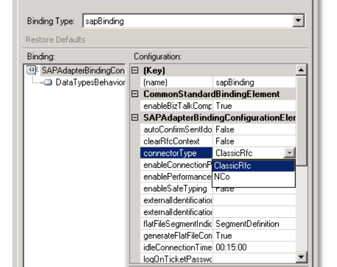The height and width of the screenshot is (267, 337).
Task: Click the True value of generateFlatFileCon
Action: pyautogui.click(x=254, y=236)
